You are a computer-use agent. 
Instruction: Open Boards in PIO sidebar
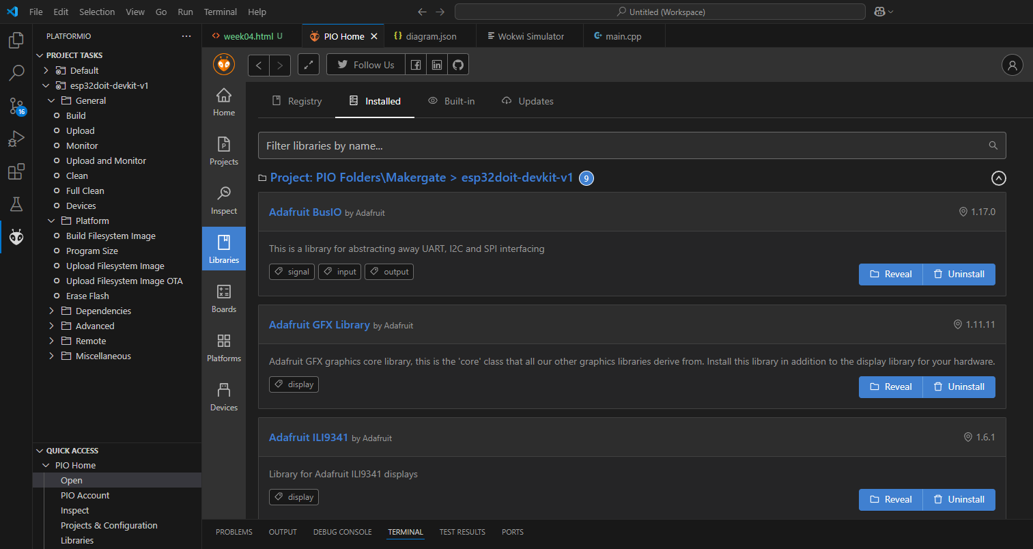pyautogui.click(x=224, y=300)
